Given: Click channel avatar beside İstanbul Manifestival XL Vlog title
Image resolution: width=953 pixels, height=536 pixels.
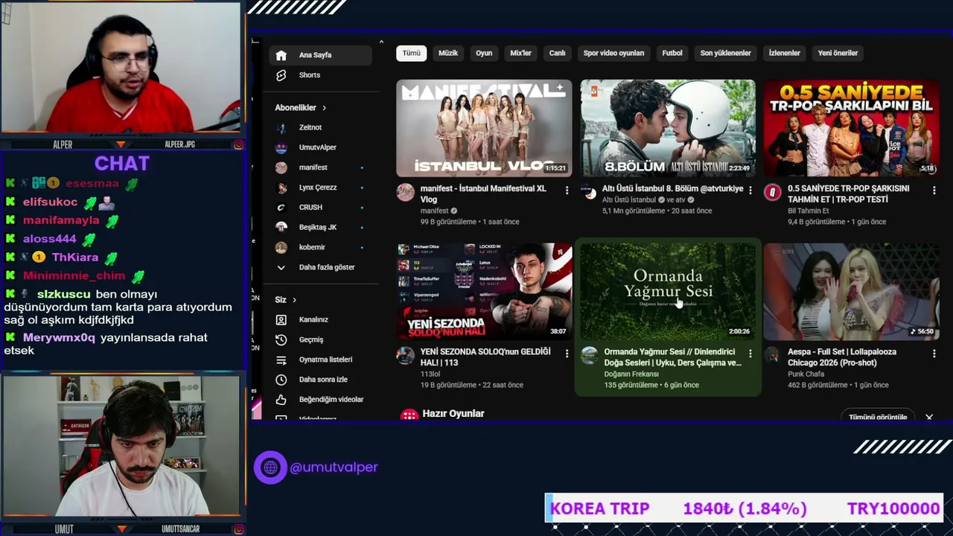Looking at the screenshot, I should click(x=405, y=192).
